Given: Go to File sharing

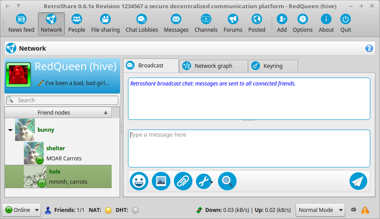Looking at the screenshot, I should (x=105, y=24).
